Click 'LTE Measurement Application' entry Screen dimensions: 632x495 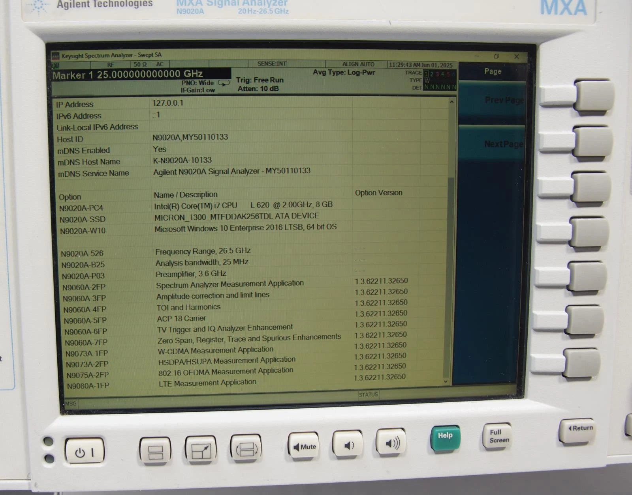(x=207, y=383)
